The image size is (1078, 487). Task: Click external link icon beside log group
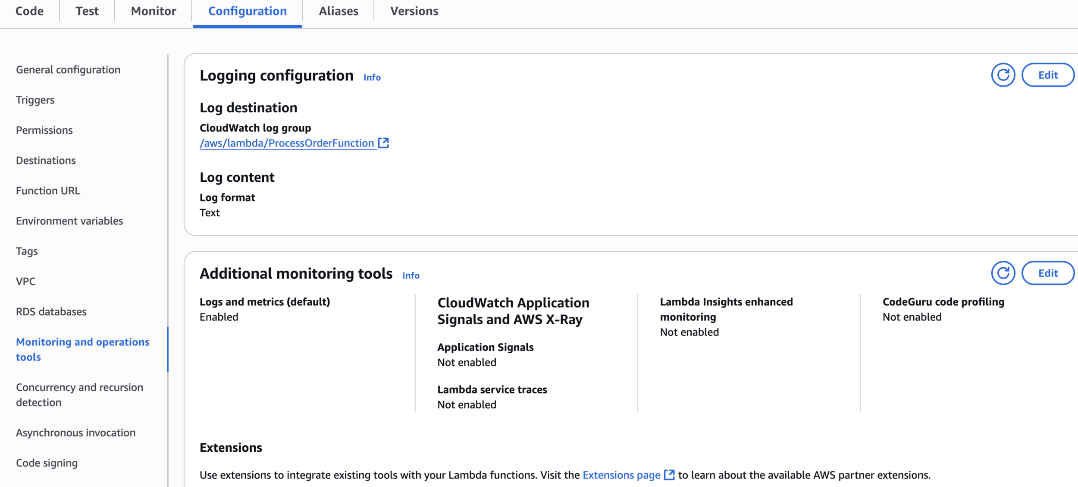383,143
